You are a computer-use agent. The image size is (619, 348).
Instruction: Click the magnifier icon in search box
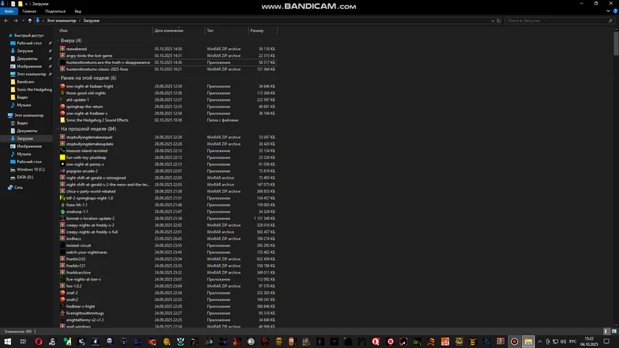tap(610, 21)
